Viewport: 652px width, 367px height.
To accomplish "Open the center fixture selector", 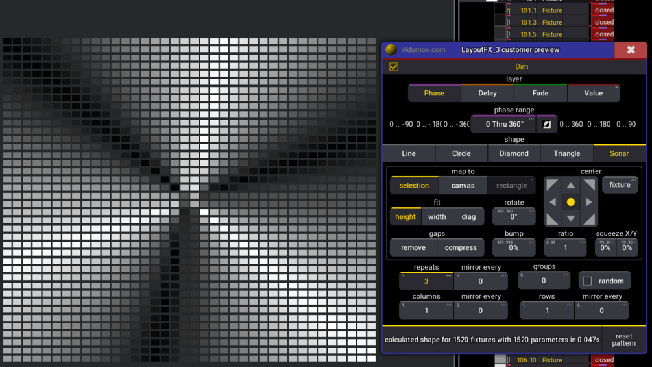I will (x=620, y=184).
